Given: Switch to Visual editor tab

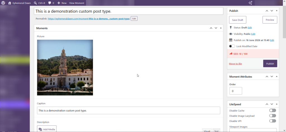Looking at the screenshot, I should pyautogui.click(x=207, y=130).
